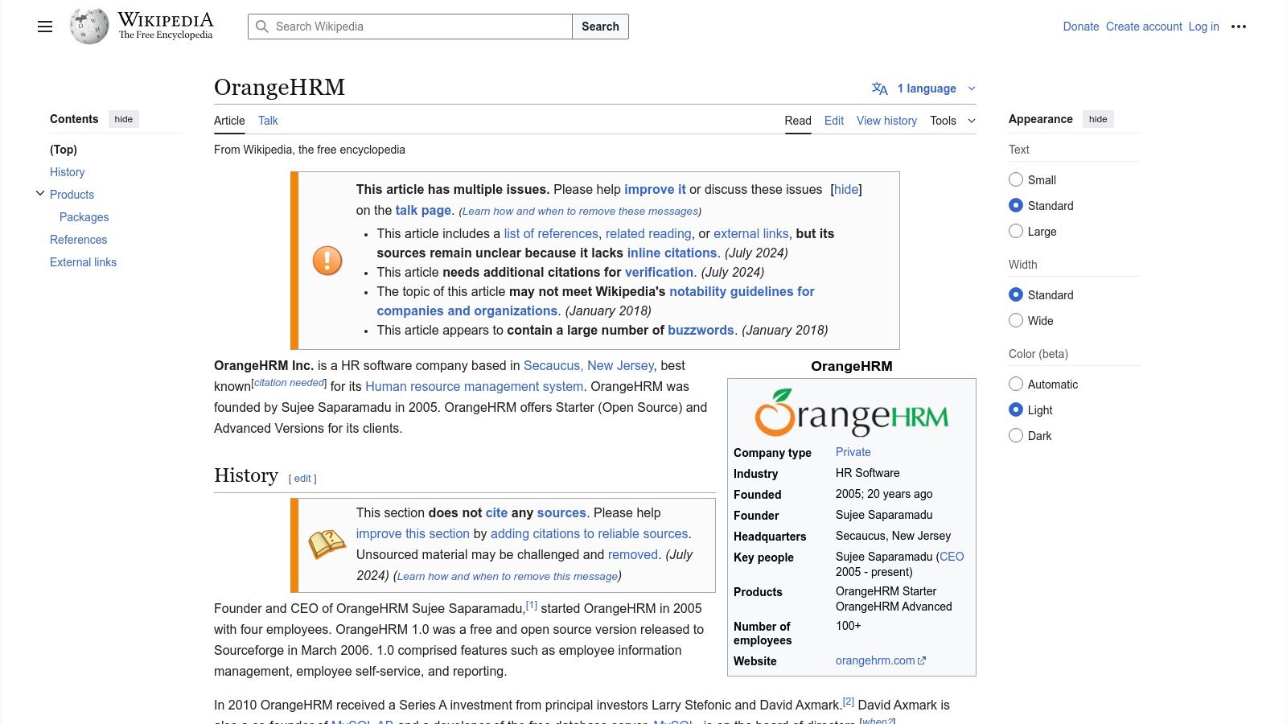Viewport: 1287px width, 724px height.
Task: Collapse the Products section in Contents
Action: [x=40, y=194]
